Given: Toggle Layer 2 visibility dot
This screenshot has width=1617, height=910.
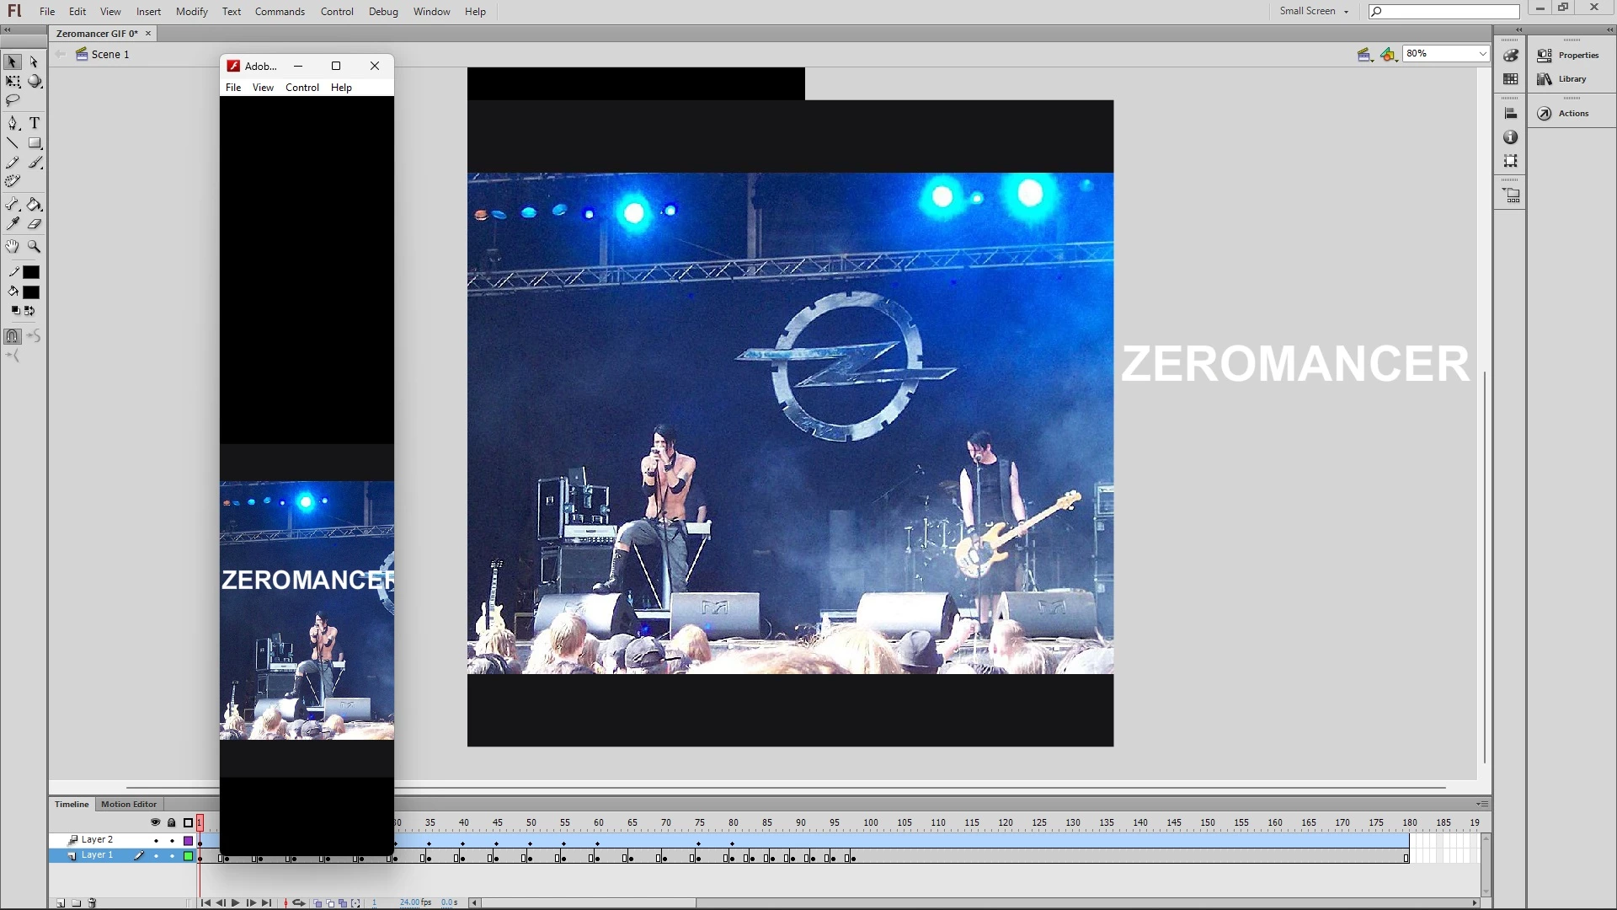Looking at the screenshot, I should (x=156, y=840).
